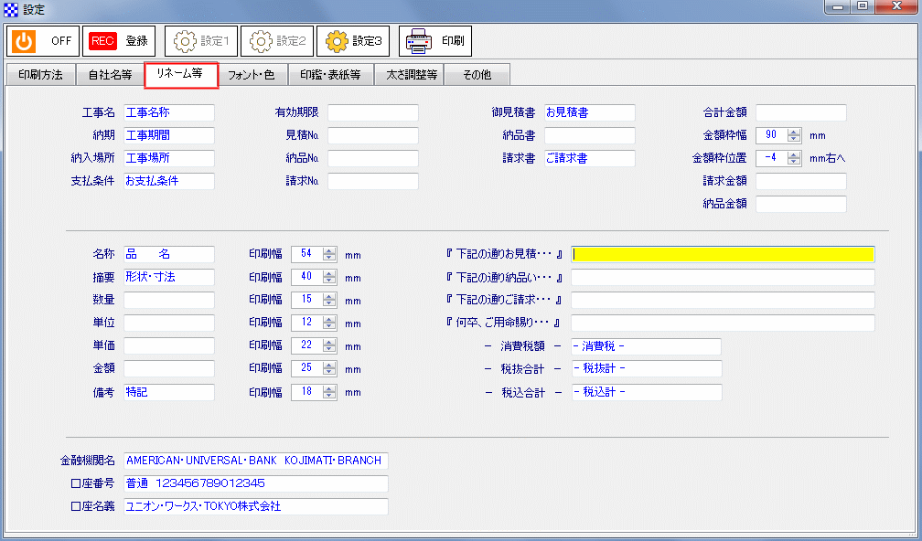Click the 工事名 text field showing 工事名称
Viewport: 922px width, 541px height.
(x=168, y=113)
